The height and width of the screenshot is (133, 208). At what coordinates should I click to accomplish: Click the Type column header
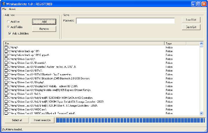click(x=175, y=43)
